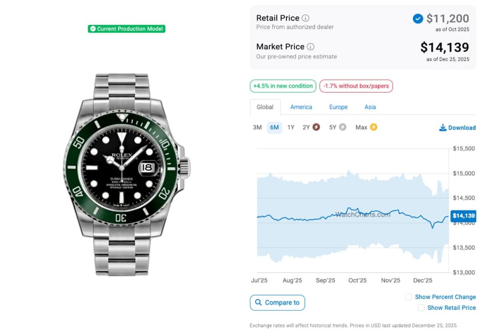Switch to the America tab
Image resolution: width=504 pixels, height=333 pixels.
301,107
